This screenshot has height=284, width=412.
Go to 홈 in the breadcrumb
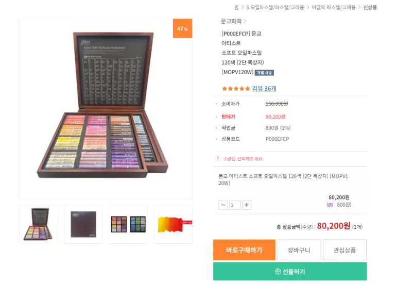point(236,7)
